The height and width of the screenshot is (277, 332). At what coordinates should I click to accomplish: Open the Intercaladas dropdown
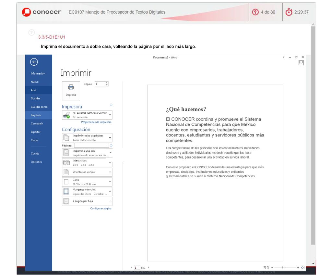pyautogui.click(x=87, y=163)
